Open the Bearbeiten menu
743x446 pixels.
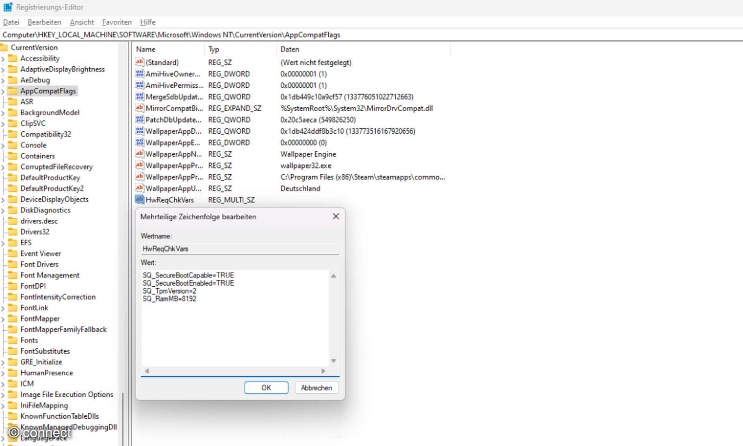(44, 22)
